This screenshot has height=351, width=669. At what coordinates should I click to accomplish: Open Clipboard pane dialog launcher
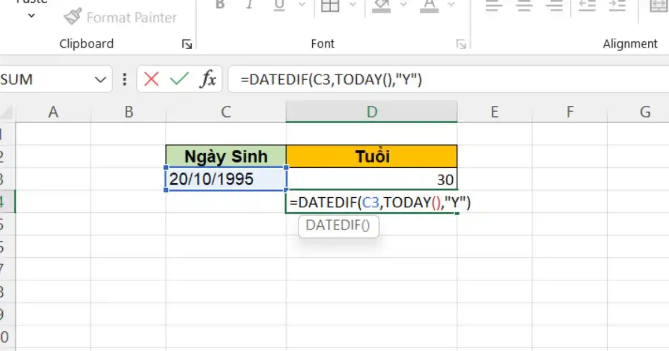click(x=187, y=45)
